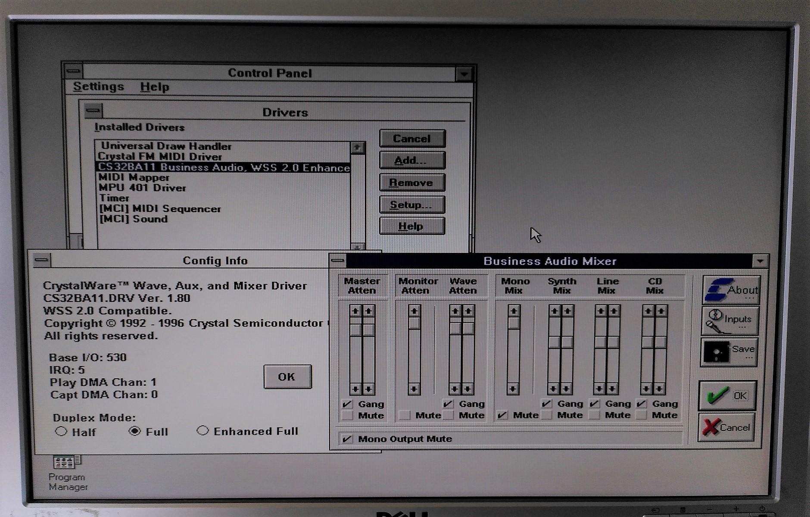
Task: Open the Settings menu in Control Panel
Action: click(x=98, y=87)
